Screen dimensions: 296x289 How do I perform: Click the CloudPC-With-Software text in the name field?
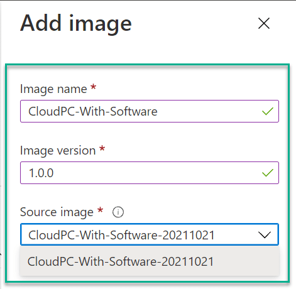93,111
